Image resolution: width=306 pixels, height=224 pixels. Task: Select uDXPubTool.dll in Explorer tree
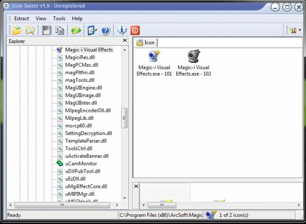[x=82, y=171]
